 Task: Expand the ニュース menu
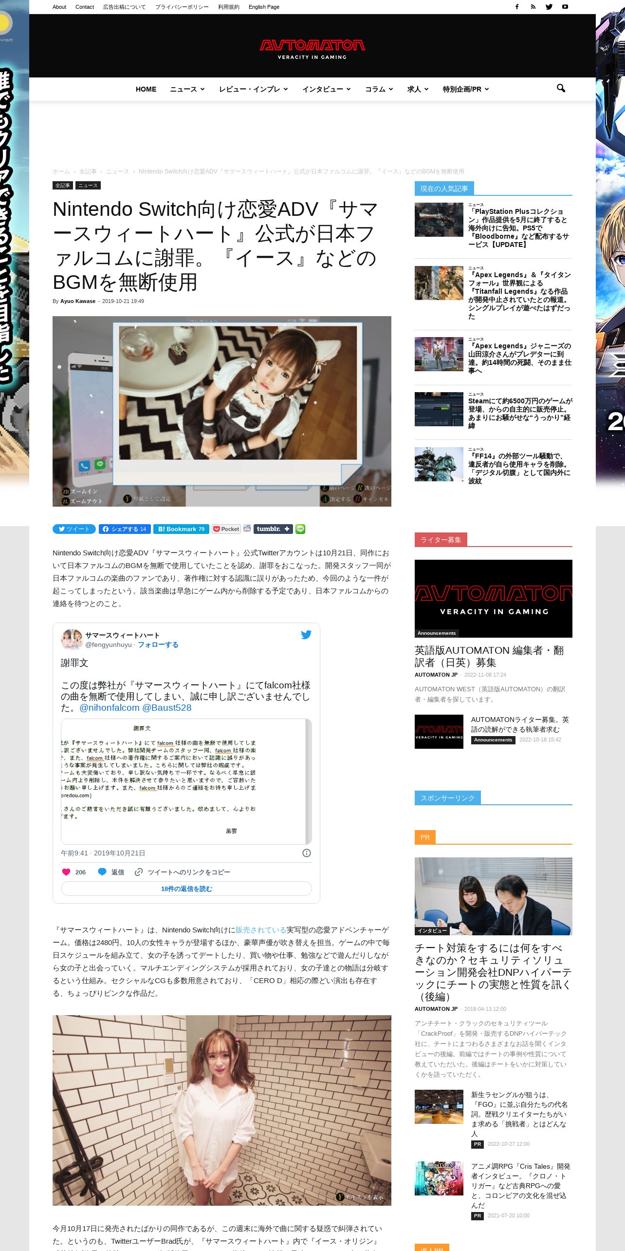tap(187, 89)
